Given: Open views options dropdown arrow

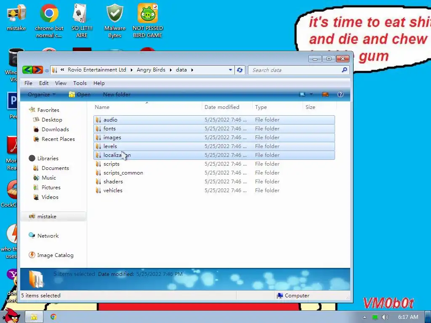Looking at the screenshot, I should pyautogui.click(x=311, y=94).
